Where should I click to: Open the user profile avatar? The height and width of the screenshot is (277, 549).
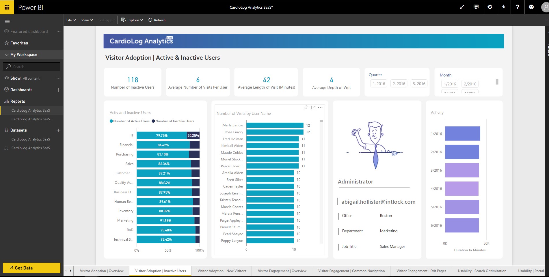click(545, 7)
